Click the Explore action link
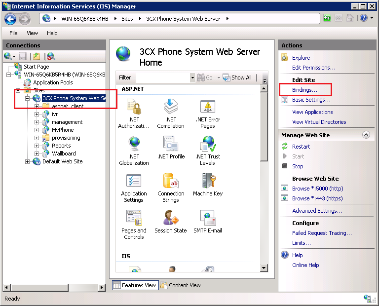Screen dimensions: 379x306 (301, 58)
